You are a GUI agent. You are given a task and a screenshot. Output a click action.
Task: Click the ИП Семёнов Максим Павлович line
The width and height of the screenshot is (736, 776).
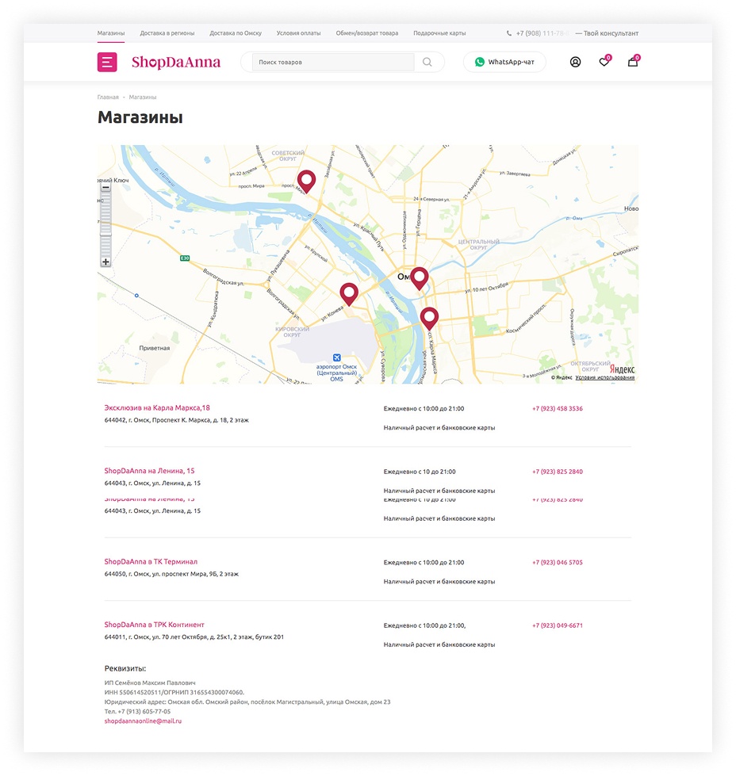150,683
